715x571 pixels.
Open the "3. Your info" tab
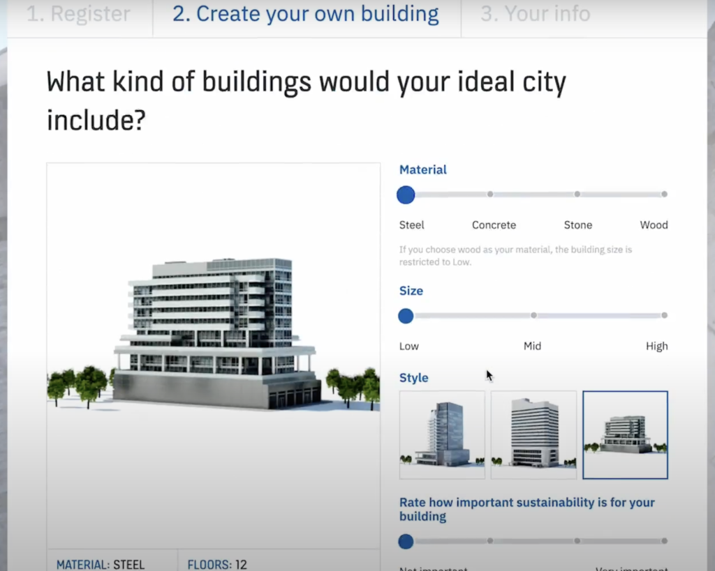pyautogui.click(x=535, y=13)
